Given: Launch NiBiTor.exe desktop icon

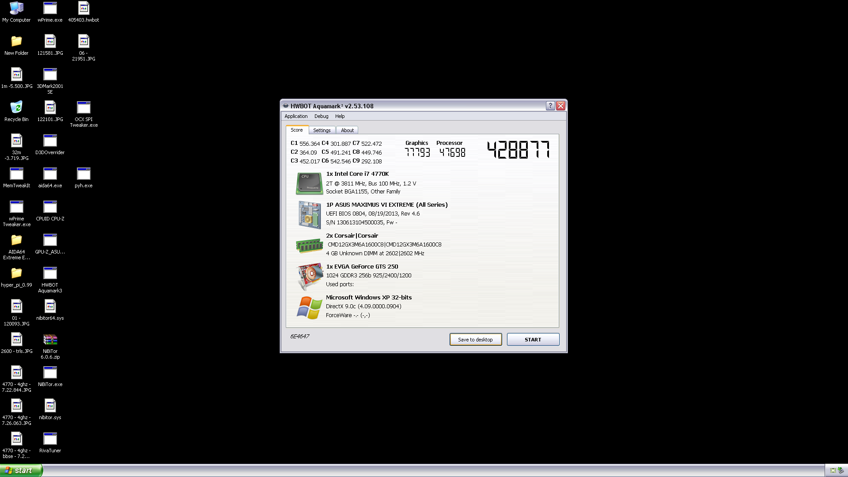Looking at the screenshot, I should (x=50, y=376).
